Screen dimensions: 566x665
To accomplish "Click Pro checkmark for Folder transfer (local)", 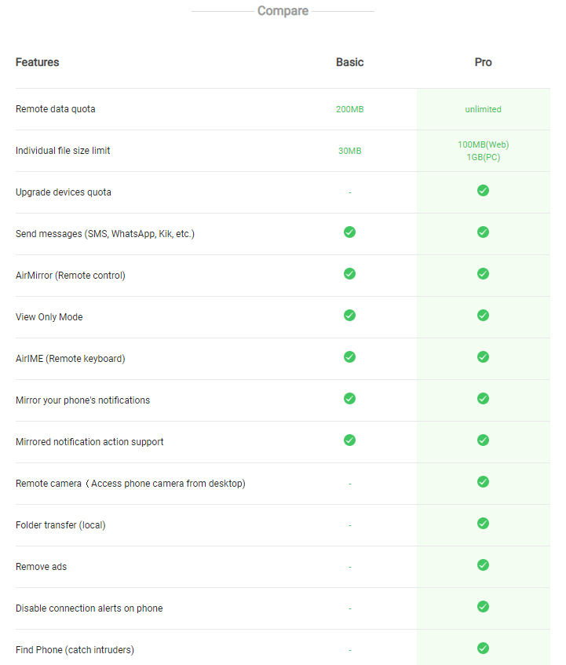I will pyautogui.click(x=483, y=523).
